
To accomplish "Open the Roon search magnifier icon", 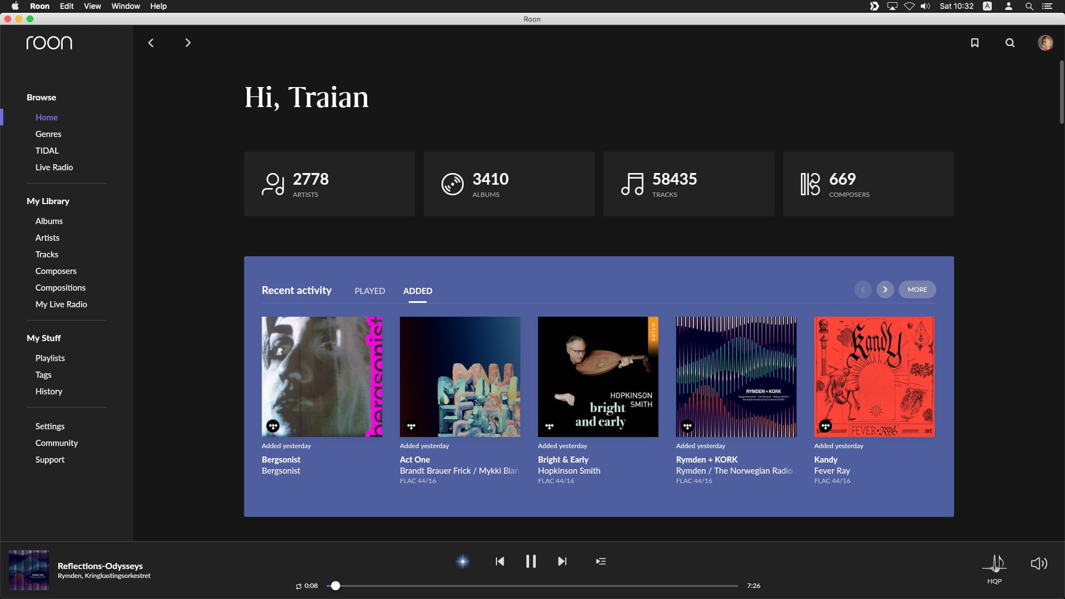I will (x=1010, y=43).
